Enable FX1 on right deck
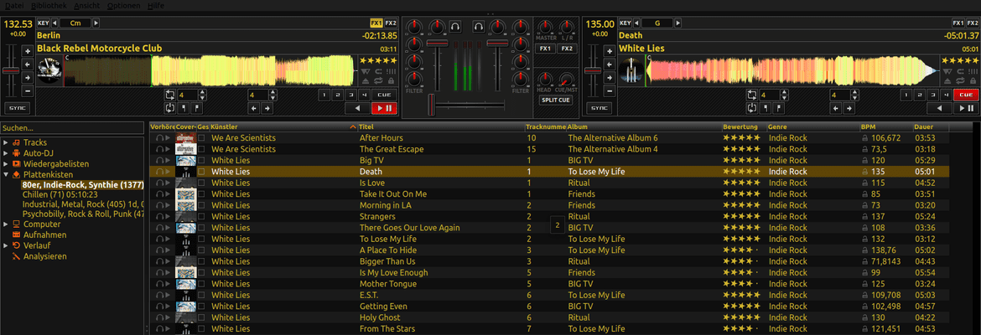981x335 pixels. [x=958, y=23]
